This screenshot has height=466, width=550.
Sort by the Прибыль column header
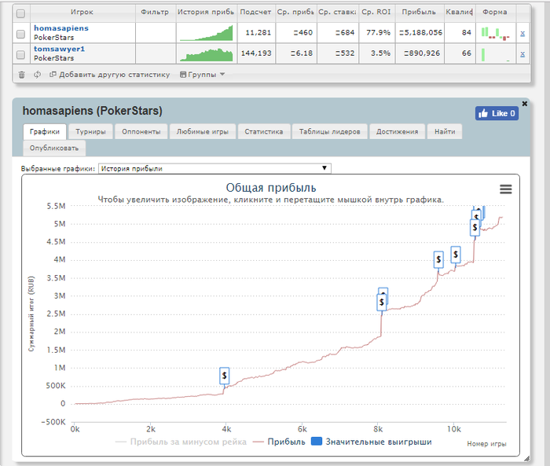coord(419,12)
